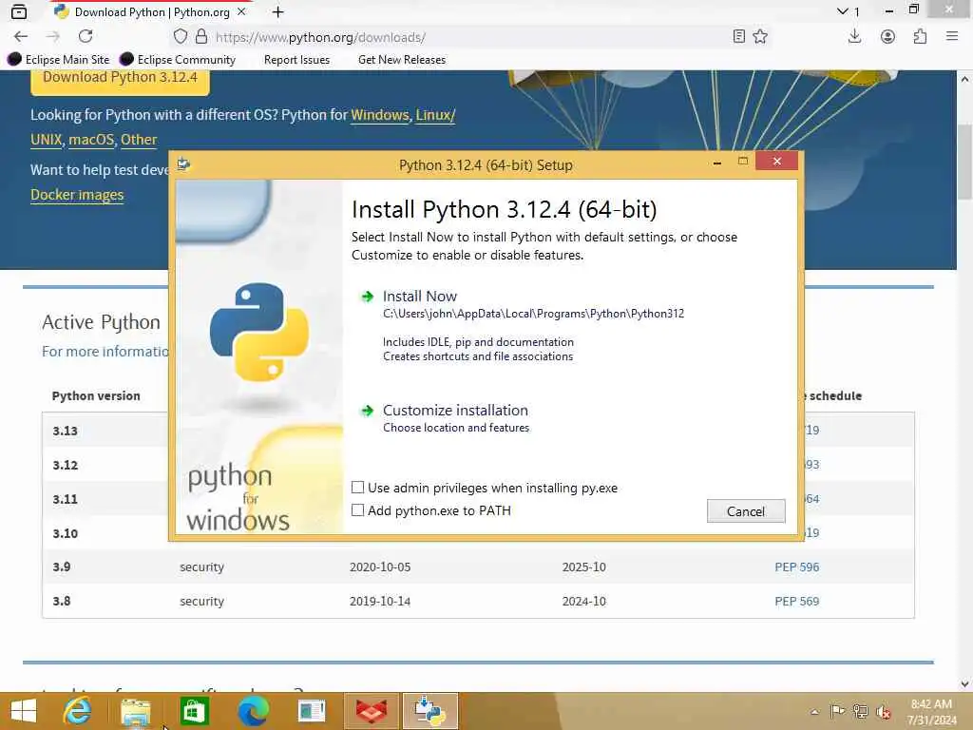Screen dimensions: 973x730
Task: Open the document app taskbar icon
Action: tap(311, 711)
